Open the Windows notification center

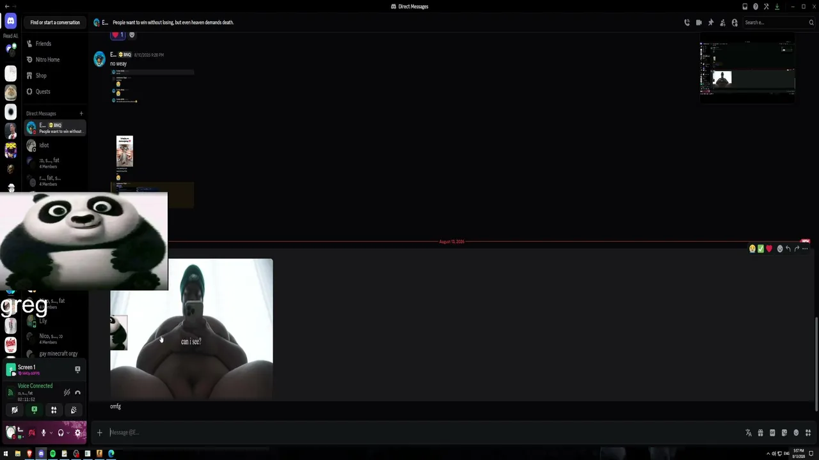[811, 454]
